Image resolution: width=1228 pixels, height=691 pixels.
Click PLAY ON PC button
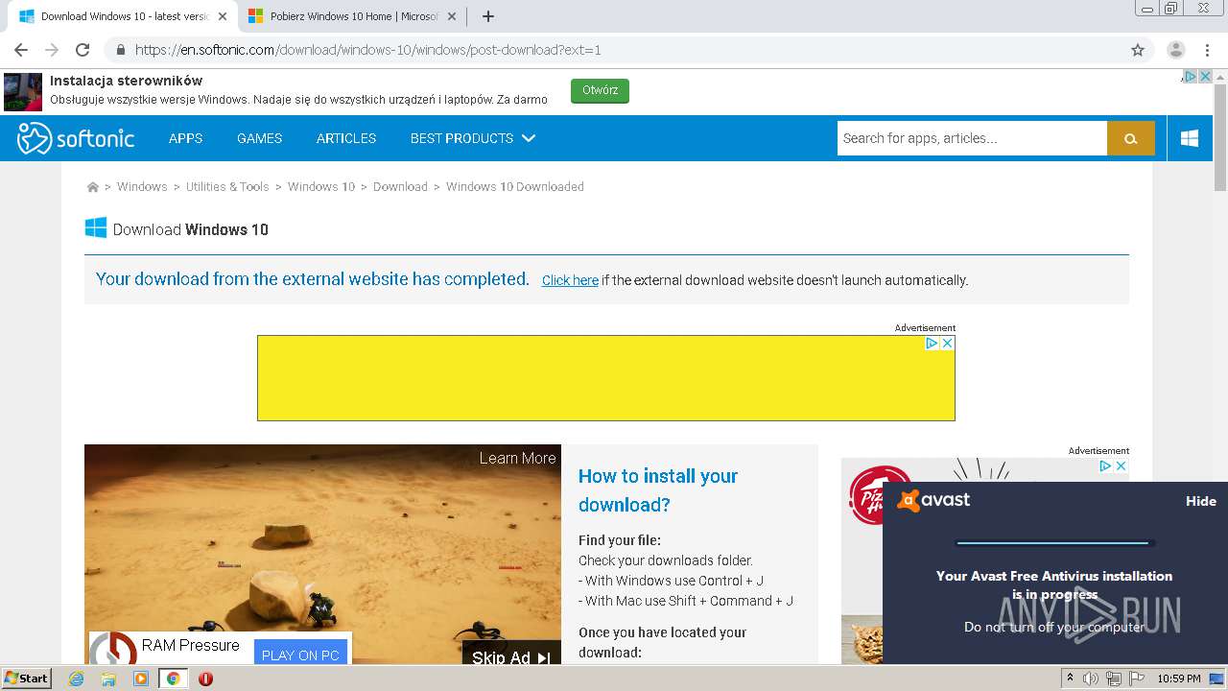click(300, 655)
